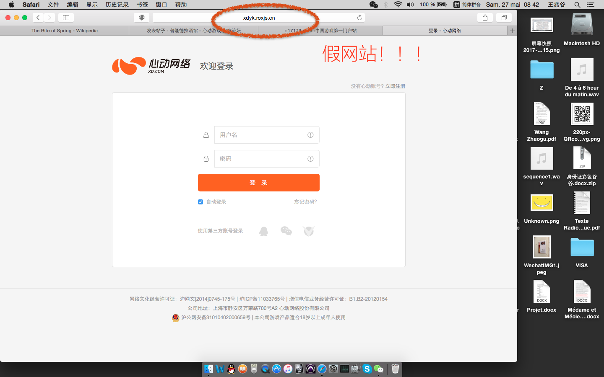Switch to 登录 - 心动网络 tab
The height and width of the screenshot is (377, 604).
tap(445, 31)
